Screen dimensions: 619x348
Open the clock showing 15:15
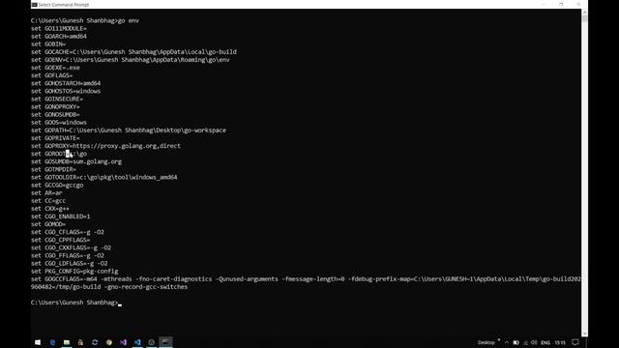[560, 342]
